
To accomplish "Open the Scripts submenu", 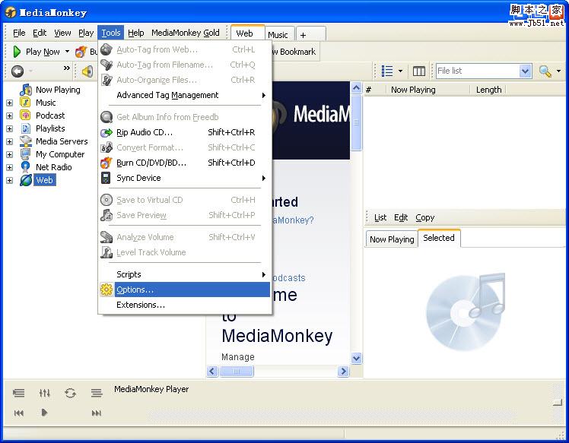I will pyautogui.click(x=185, y=274).
